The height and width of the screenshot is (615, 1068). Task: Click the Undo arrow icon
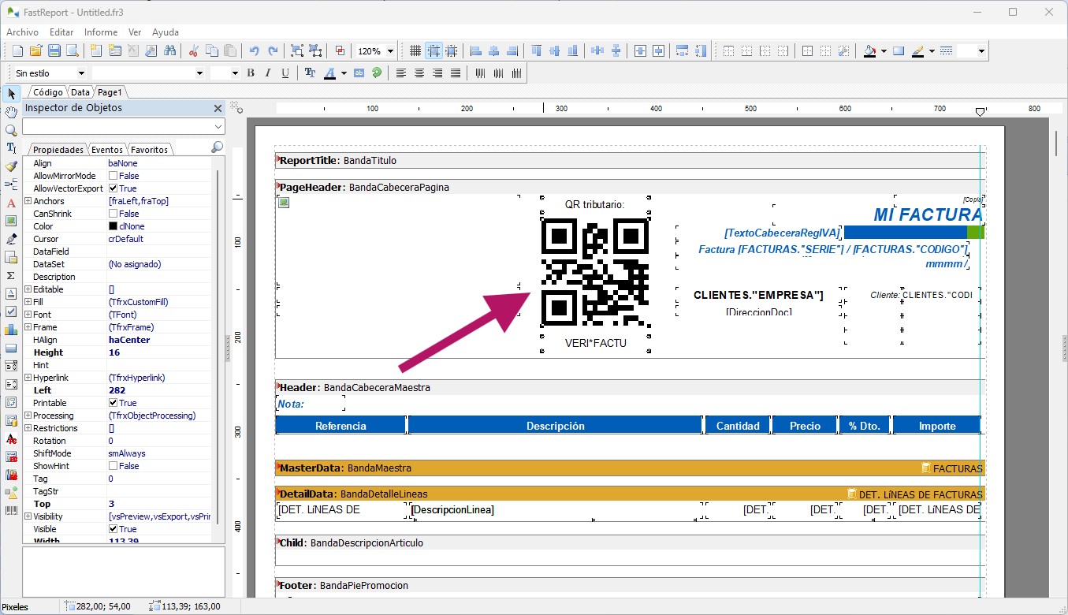tap(254, 51)
